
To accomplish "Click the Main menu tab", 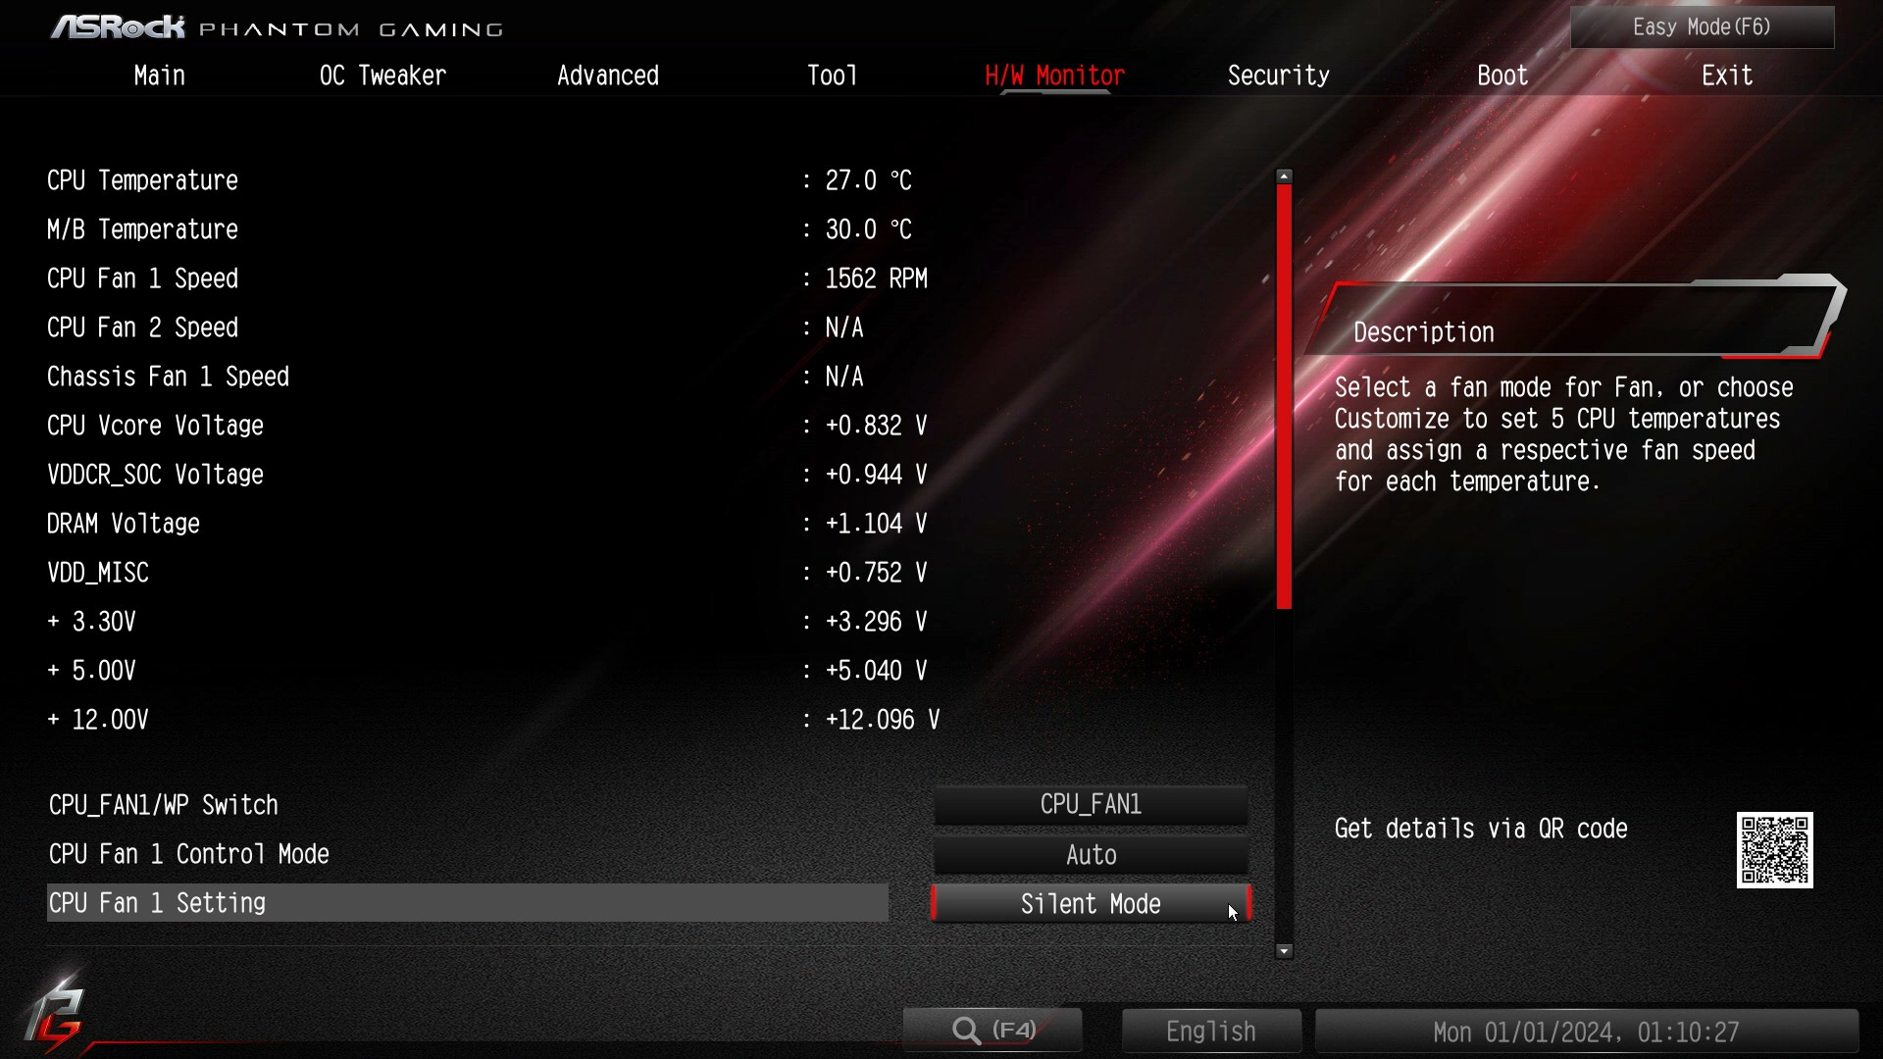I will pos(158,75).
